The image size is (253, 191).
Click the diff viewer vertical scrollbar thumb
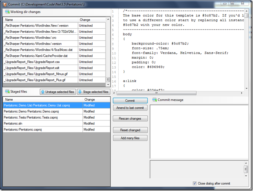click(x=246, y=16)
